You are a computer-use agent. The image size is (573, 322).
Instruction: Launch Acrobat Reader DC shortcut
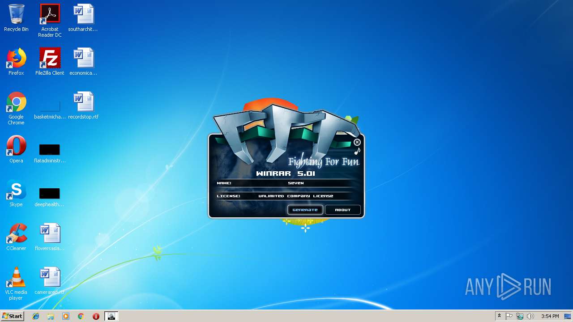tap(50, 21)
